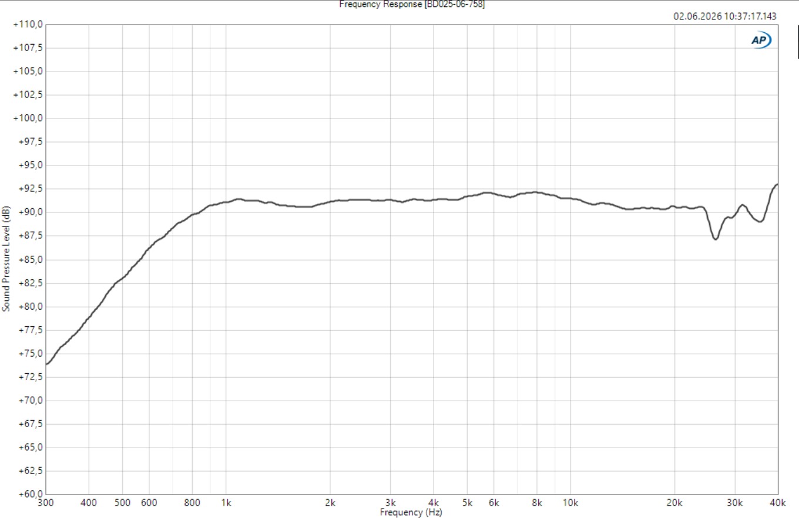Click the +77,5 y-axis label

coord(29,330)
